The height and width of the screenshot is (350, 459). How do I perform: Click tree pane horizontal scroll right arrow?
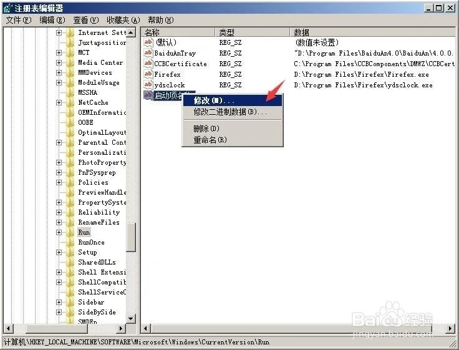[x=121, y=328]
